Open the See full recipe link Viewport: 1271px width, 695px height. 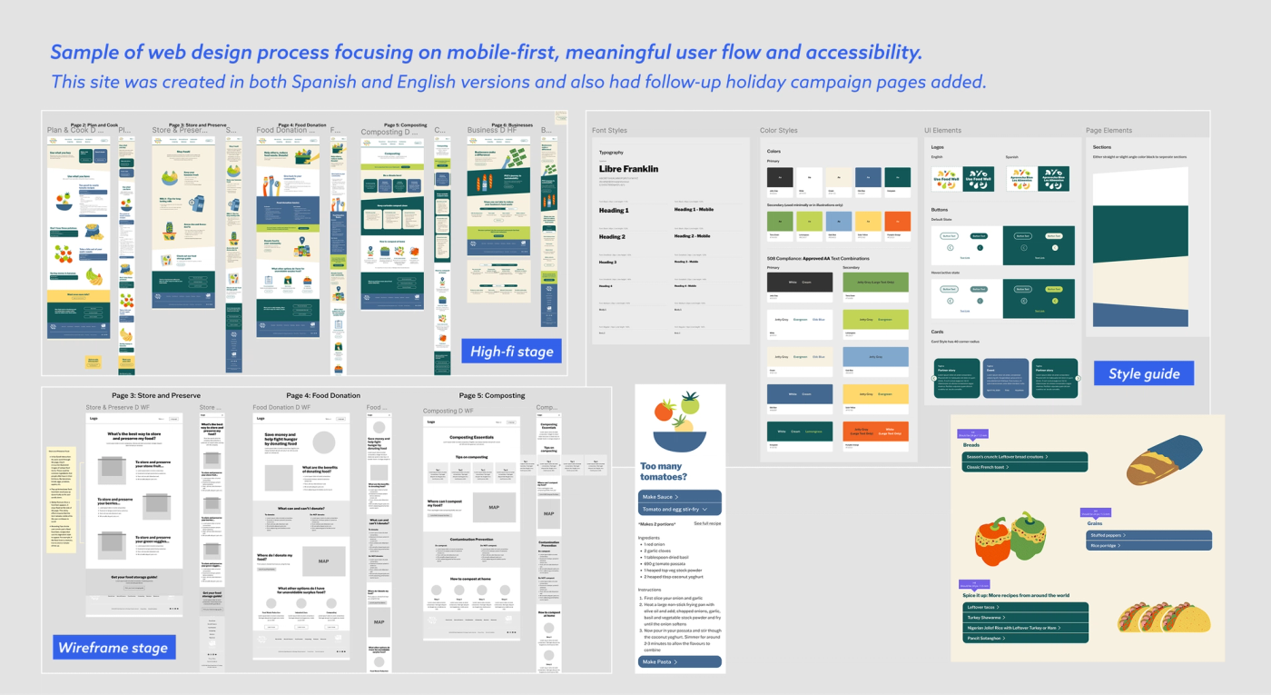tap(707, 523)
